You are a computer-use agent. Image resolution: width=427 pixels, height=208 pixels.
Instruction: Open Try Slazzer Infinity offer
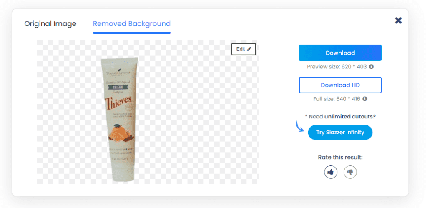(340, 133)
